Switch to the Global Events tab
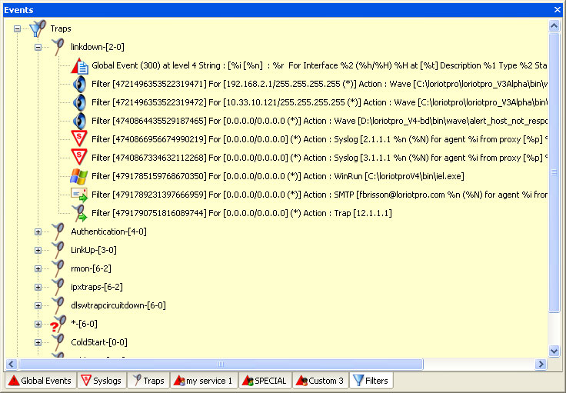 click(40, 381)
